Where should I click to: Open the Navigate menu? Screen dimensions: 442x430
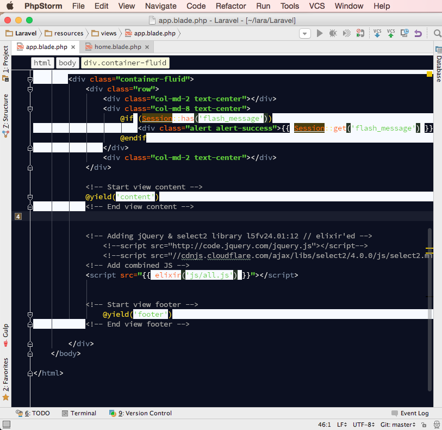pyautogui.click(x=161, y=6)
